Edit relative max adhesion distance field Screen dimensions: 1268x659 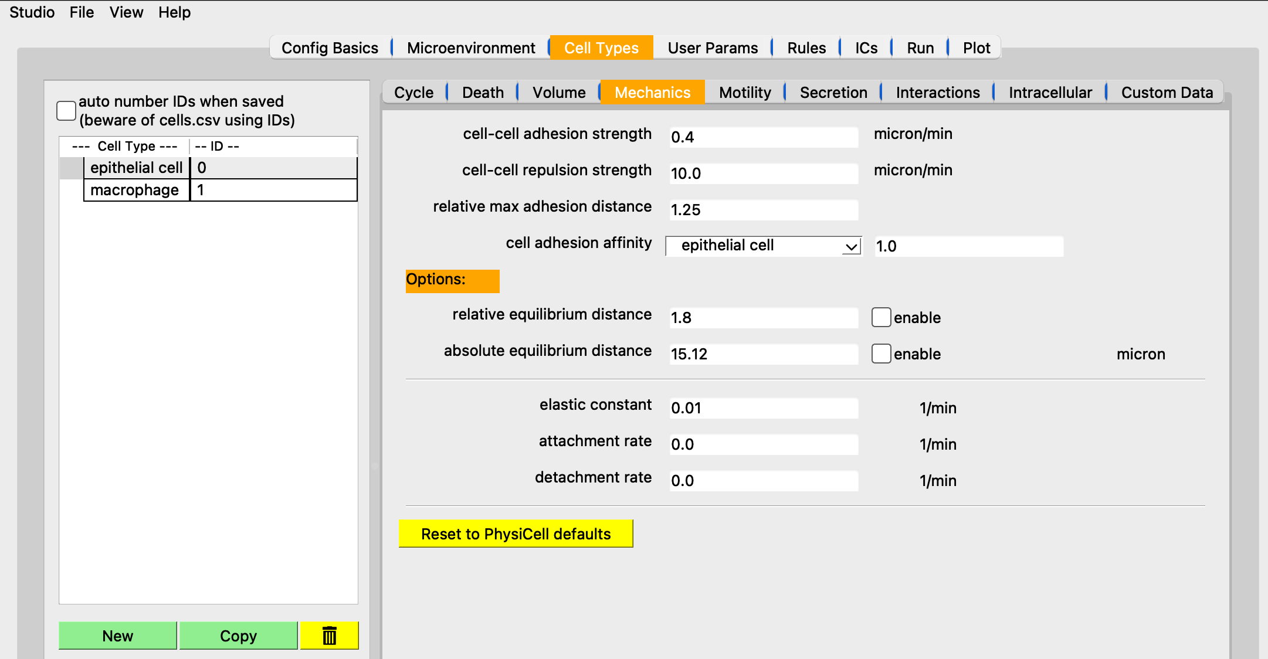764,209
